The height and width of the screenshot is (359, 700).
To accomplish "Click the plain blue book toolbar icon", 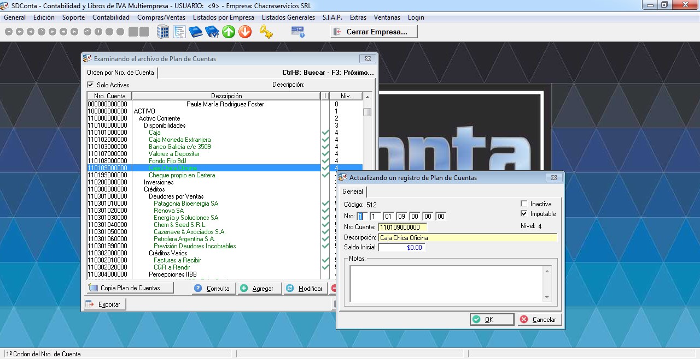I will [x=196, y=32].
